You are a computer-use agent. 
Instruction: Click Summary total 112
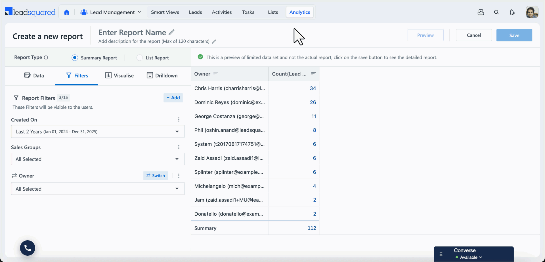[312, 228]
